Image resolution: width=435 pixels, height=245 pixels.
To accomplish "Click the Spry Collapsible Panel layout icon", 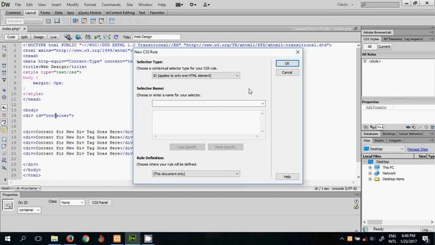I will [102, 21].
